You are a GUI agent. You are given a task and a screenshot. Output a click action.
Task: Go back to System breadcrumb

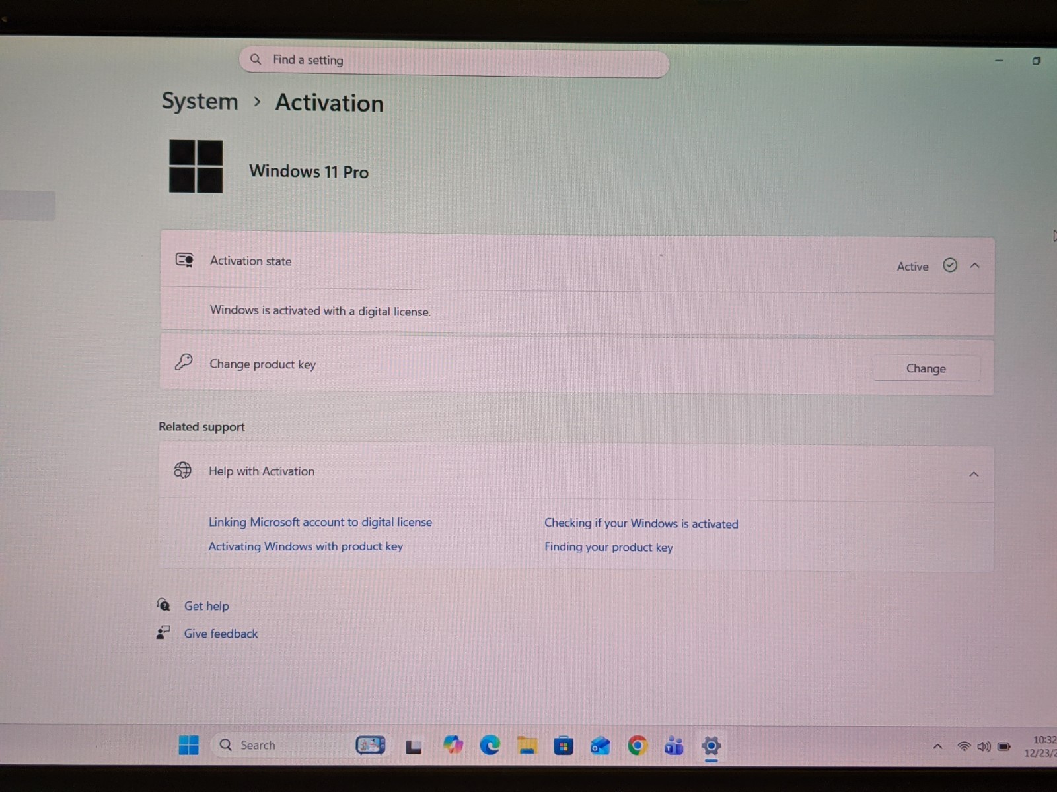200,101
